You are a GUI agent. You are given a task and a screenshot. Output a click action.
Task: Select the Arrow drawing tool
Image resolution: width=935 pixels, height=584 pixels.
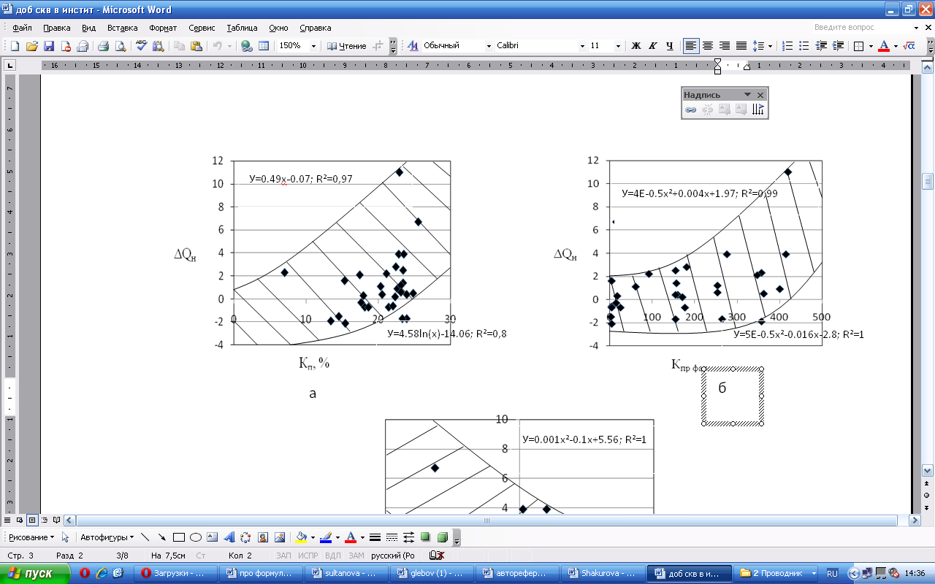click(x=161, y=537)
